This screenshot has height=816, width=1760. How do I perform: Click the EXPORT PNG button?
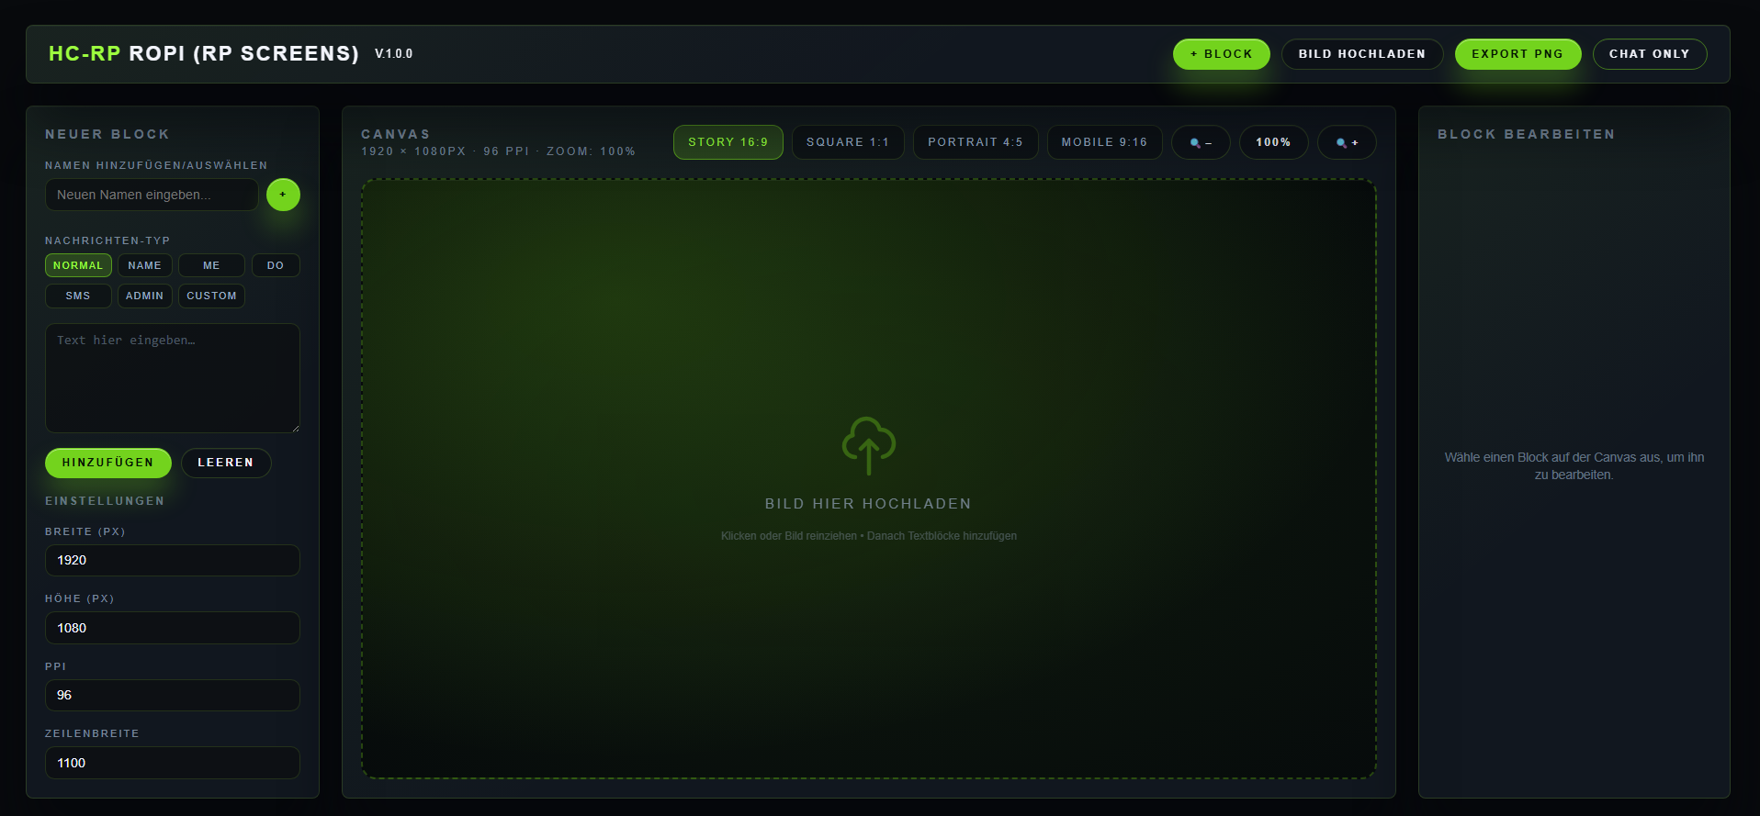pos(1517,54)
